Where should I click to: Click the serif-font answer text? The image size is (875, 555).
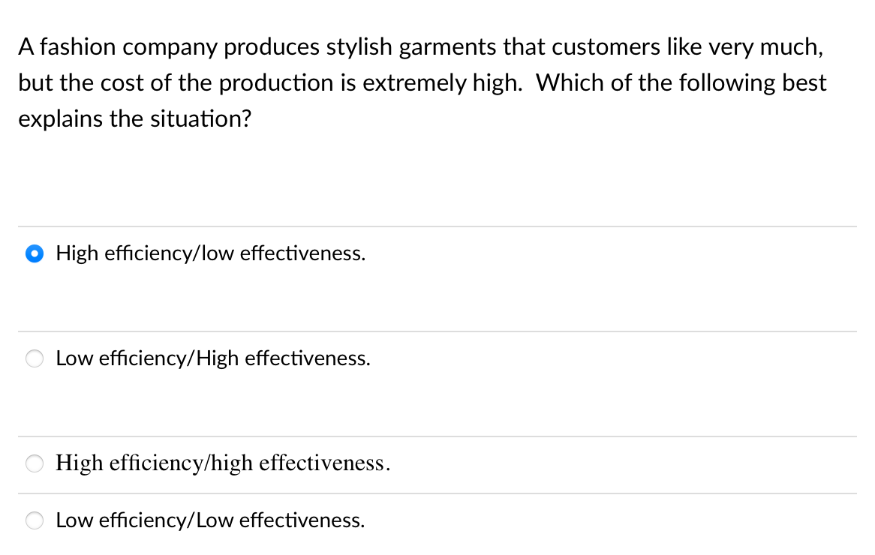222,463
